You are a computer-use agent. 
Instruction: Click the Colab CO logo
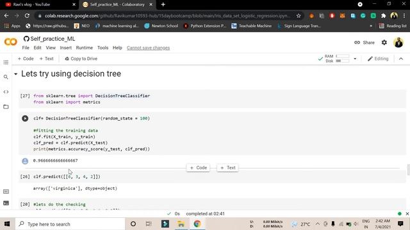tap(11, 42)
